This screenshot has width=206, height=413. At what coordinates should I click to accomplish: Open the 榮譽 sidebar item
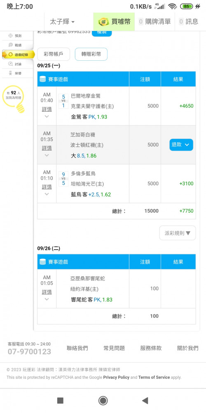coord(17,74)
